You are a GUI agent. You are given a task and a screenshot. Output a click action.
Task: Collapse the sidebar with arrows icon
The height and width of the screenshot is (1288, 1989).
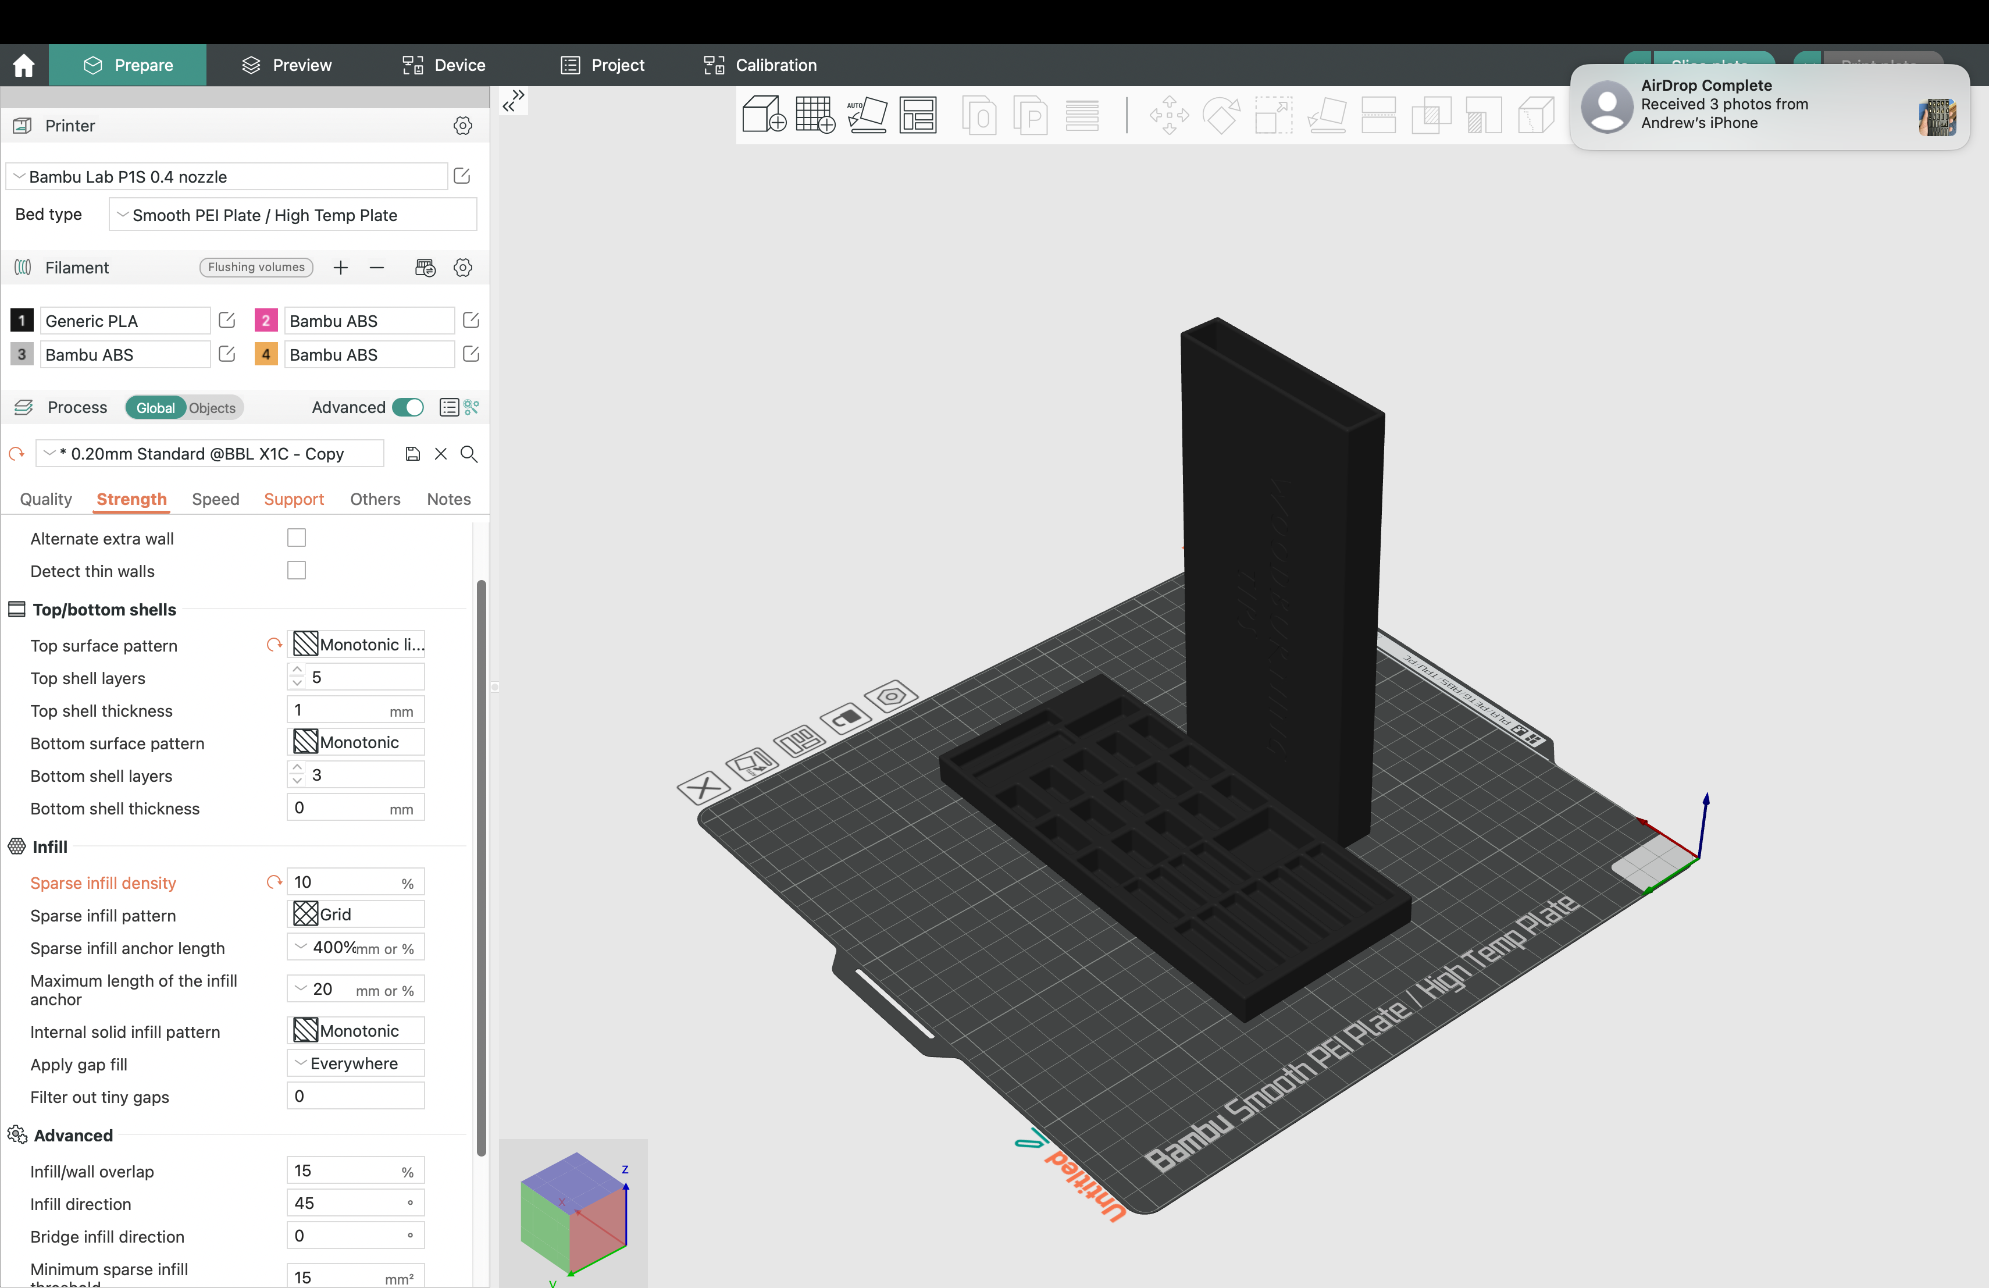coord(513,101)
